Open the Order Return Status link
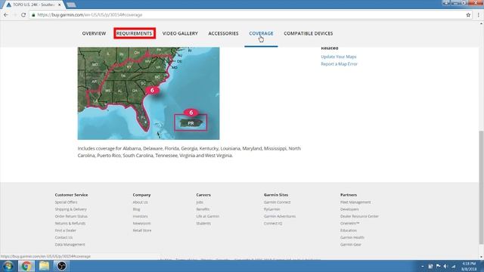The width and height of the screenshot is (484, 272). pos(71,216)
